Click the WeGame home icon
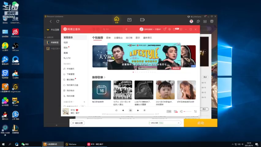261x147 pixels. coord(116,20)
